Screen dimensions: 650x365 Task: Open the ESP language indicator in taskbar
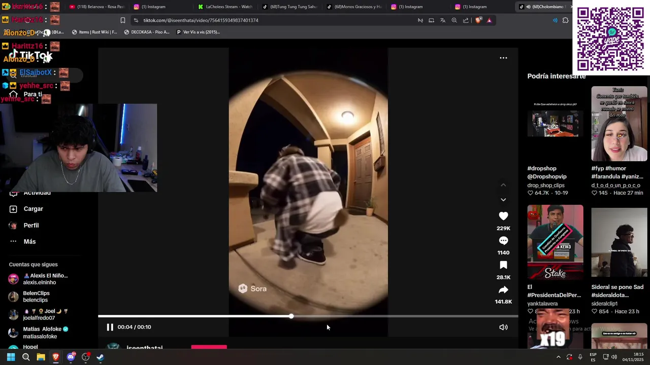coord(593,357)
